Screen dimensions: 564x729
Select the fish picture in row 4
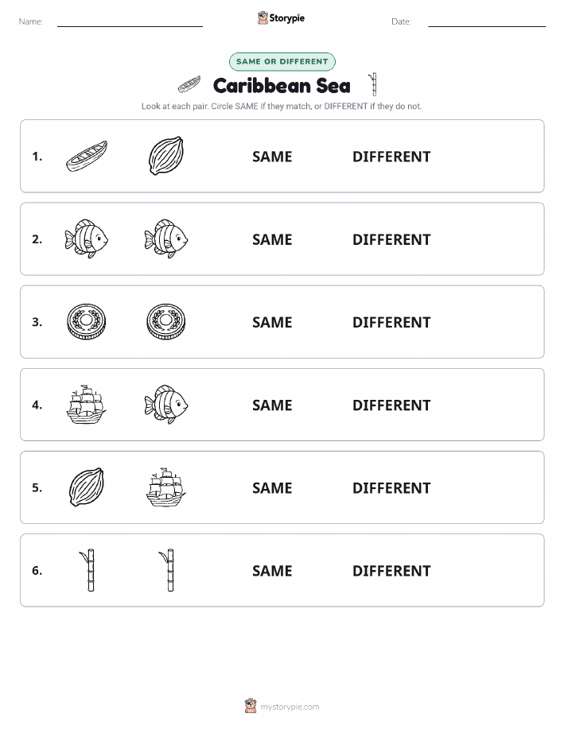166,405
